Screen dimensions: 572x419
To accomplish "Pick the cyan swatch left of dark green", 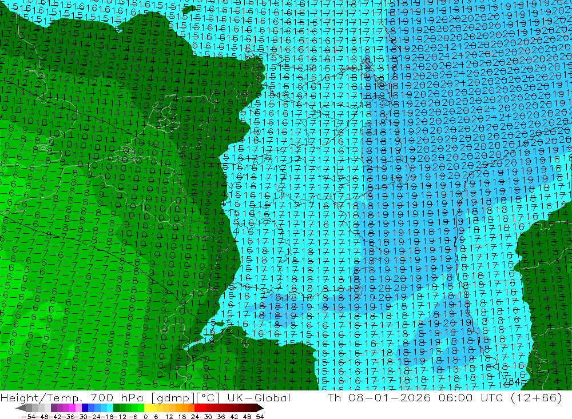I will [x=110, y=408].
